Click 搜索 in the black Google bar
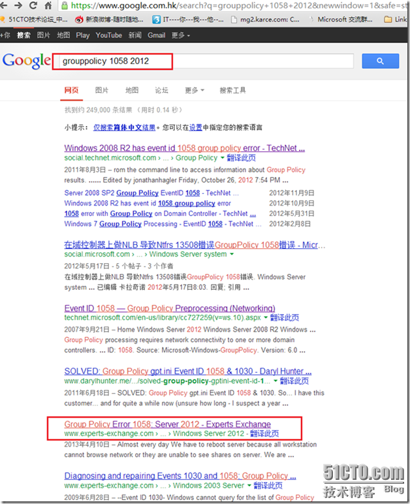The image size is (410, 504). pyautogui.click(x=24, y=35)
